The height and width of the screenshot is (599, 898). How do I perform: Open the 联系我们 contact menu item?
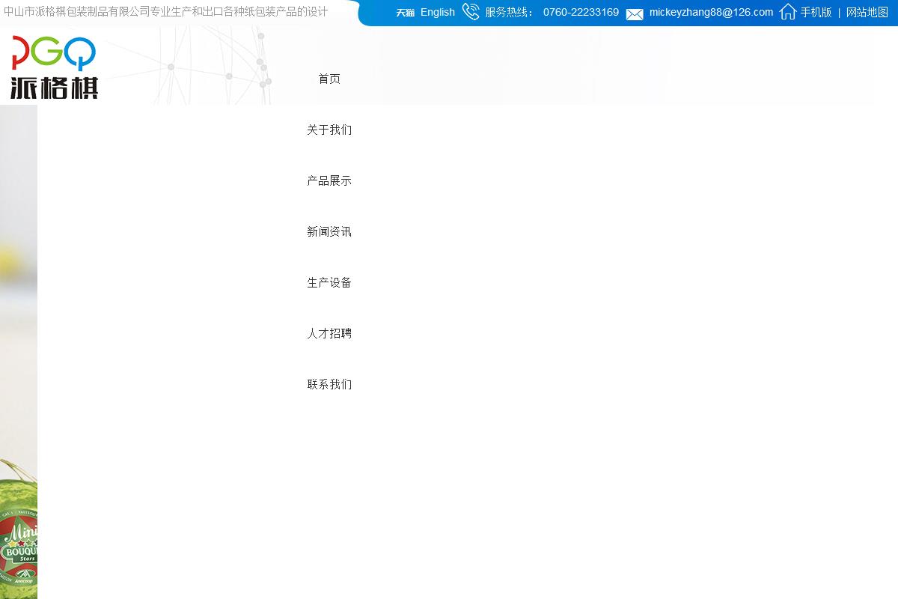[329, 385]
